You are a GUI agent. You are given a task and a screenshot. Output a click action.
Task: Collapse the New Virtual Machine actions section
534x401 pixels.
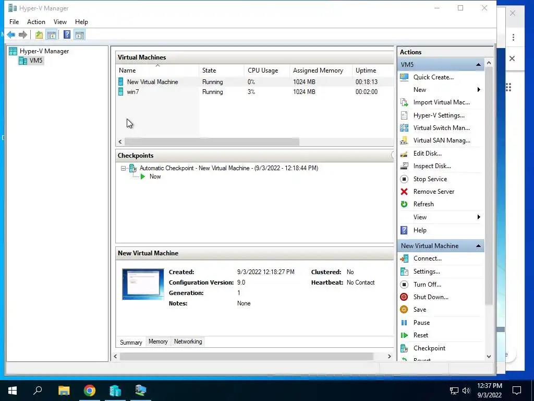(478, 246)
